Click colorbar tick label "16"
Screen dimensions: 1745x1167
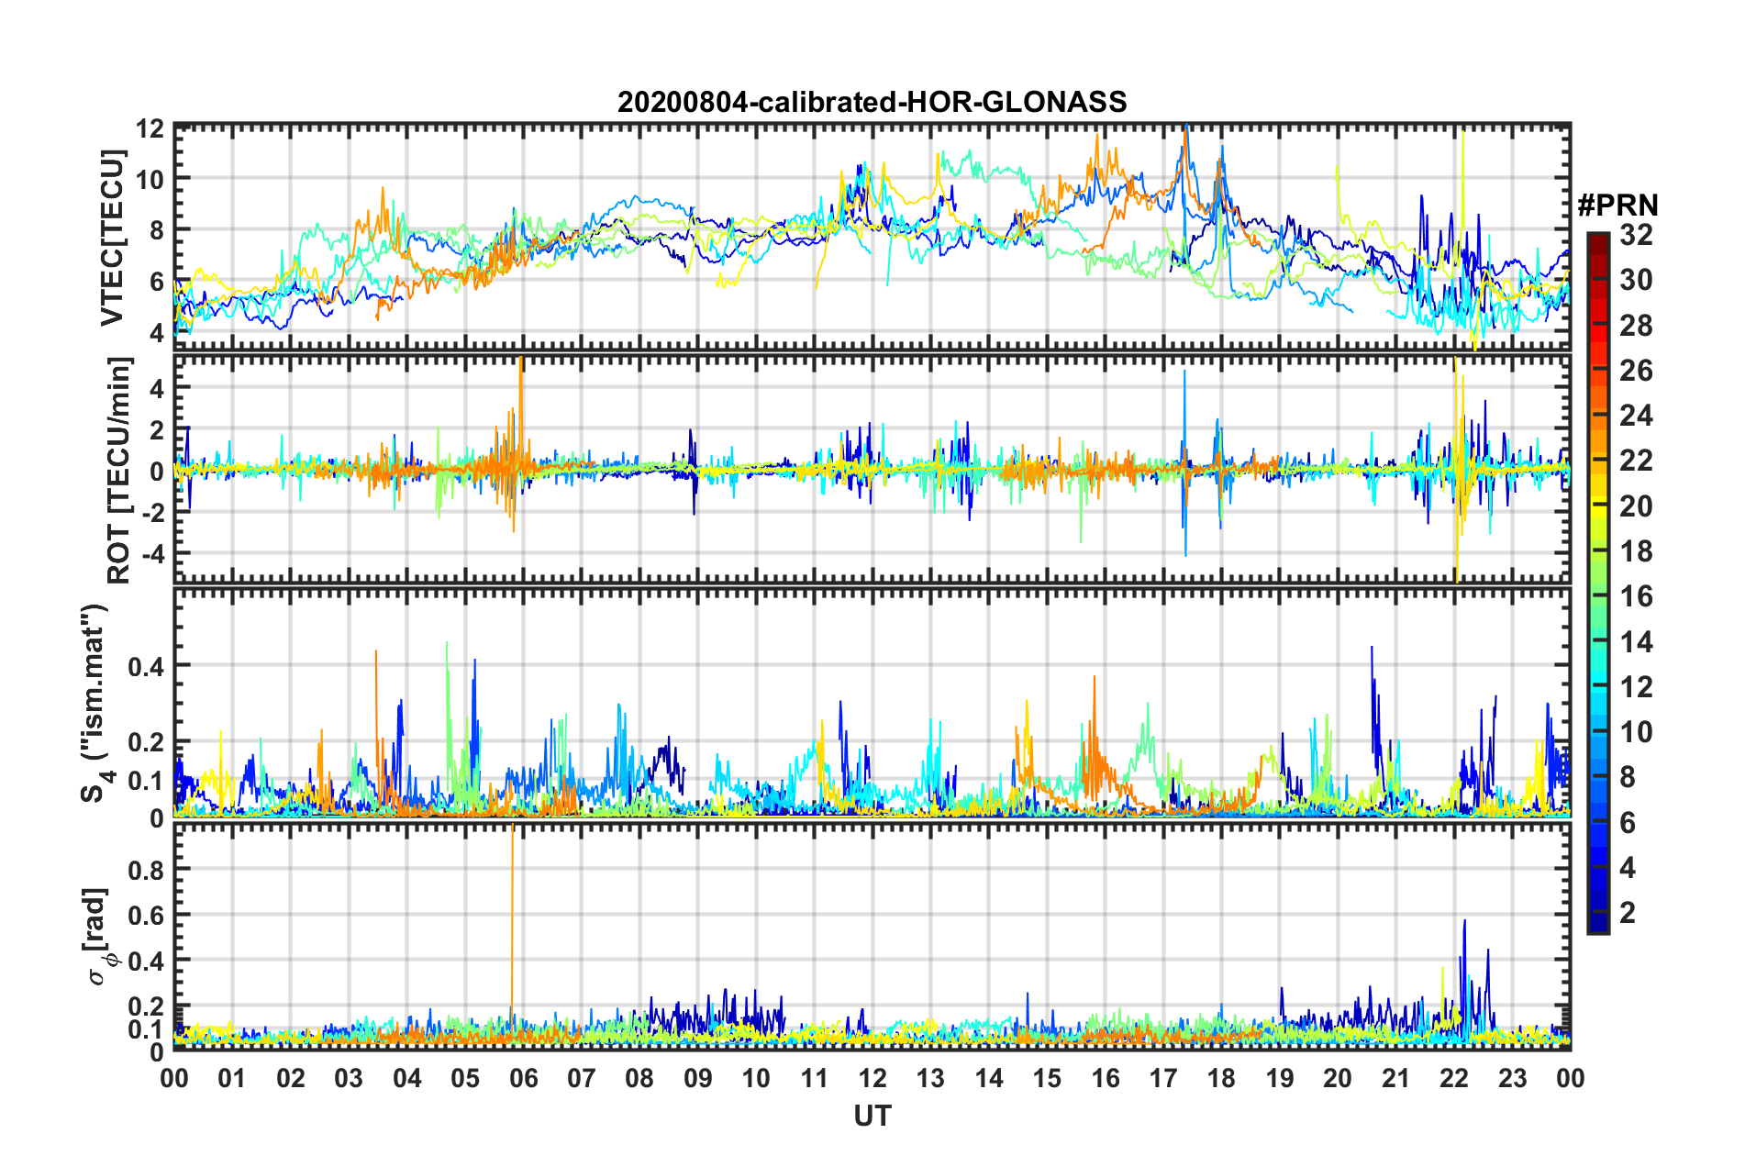pyautogui.click(x=1636, y=596)
